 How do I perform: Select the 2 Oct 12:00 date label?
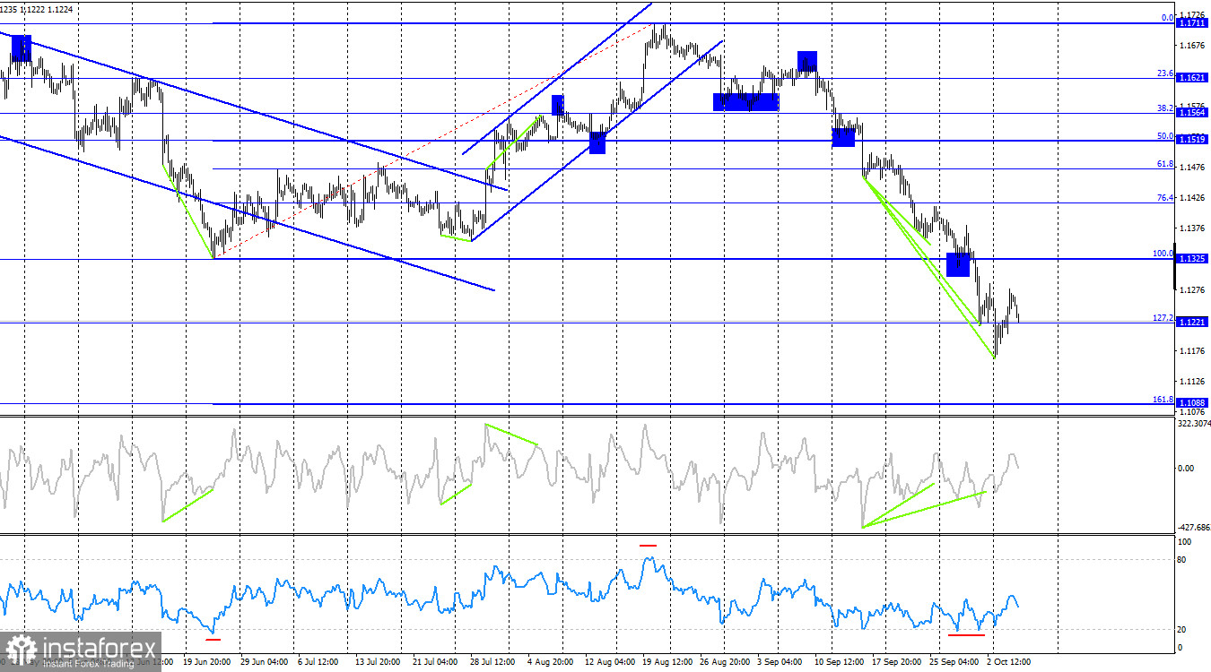(x=1009, y=662)
